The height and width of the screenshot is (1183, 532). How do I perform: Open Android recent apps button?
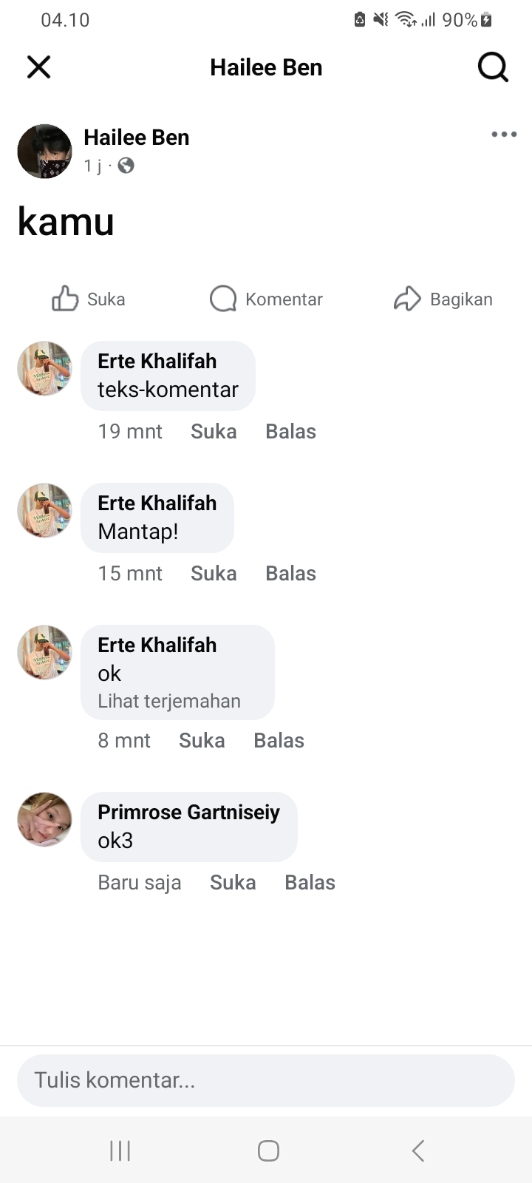click(x=120, y=1150)
